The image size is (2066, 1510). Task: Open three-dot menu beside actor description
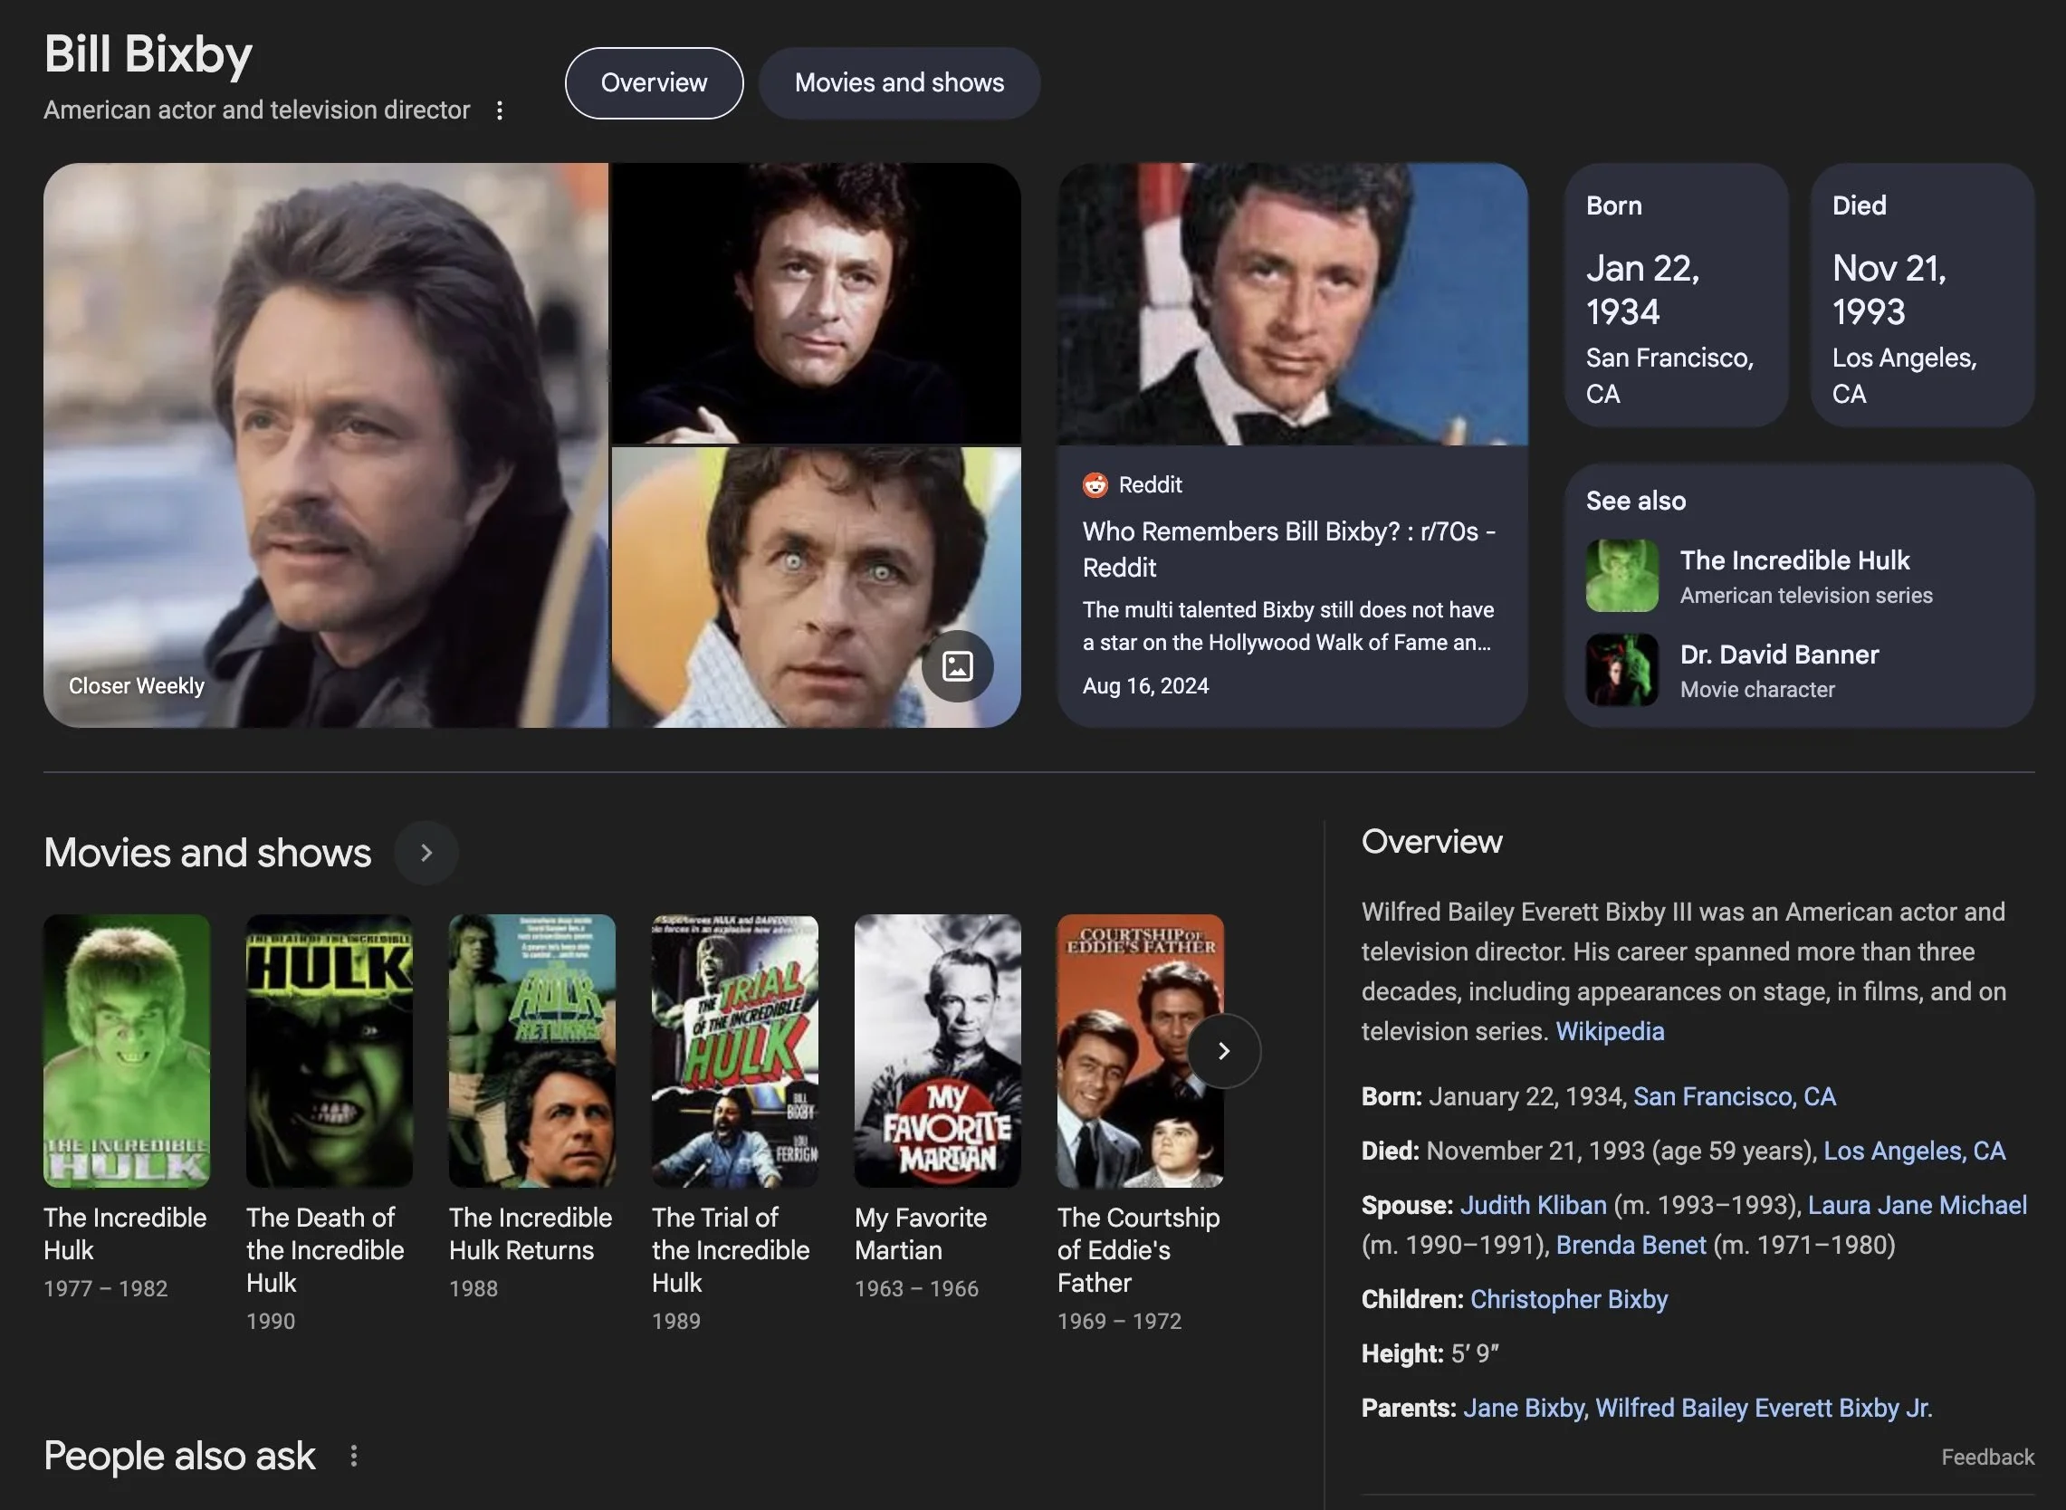[x=499, y=110]
